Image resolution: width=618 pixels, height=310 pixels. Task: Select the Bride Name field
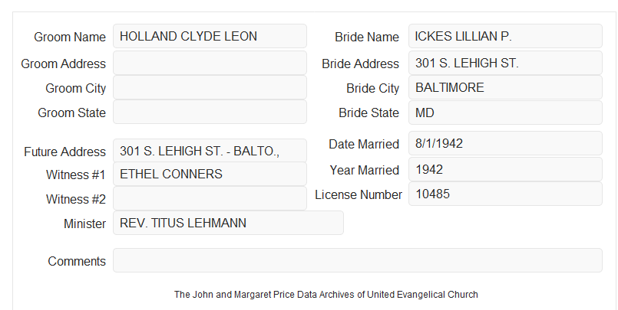tap(505, 36)
